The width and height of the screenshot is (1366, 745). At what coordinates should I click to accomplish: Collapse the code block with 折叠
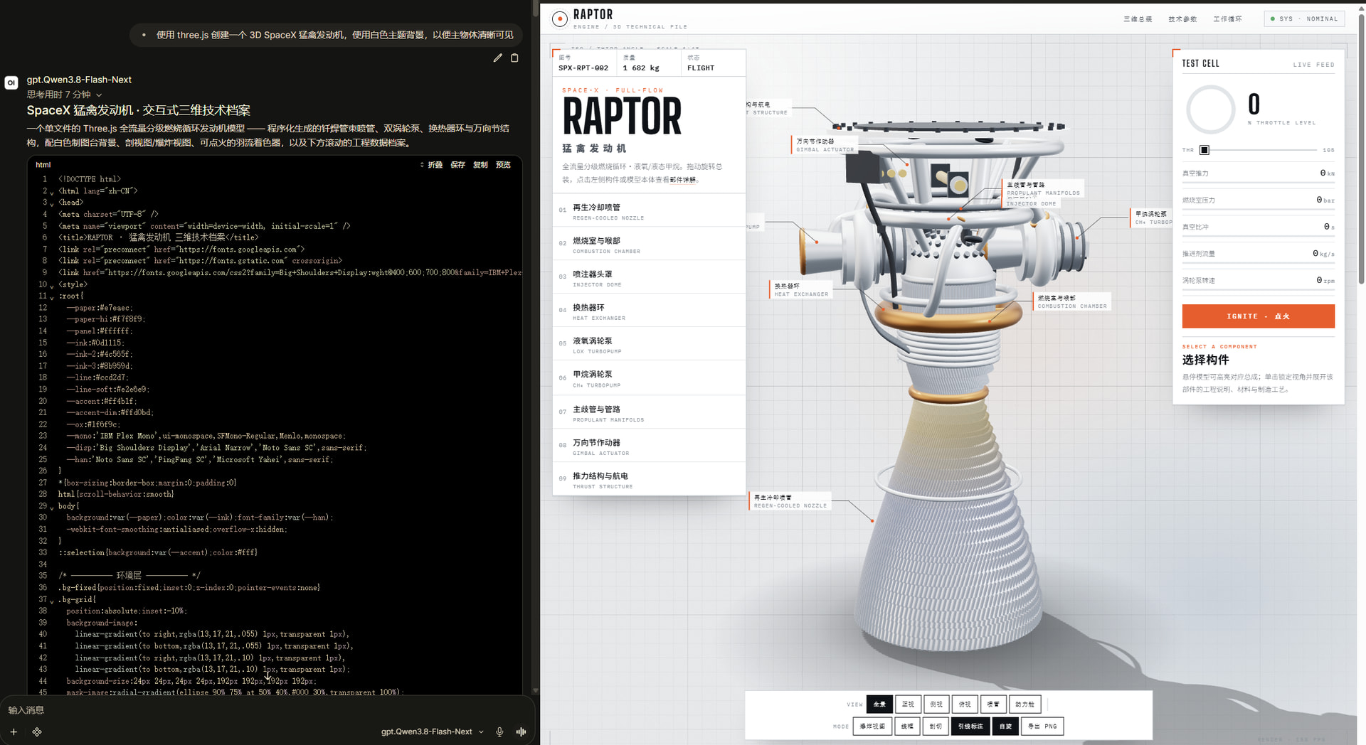[431, 165]
